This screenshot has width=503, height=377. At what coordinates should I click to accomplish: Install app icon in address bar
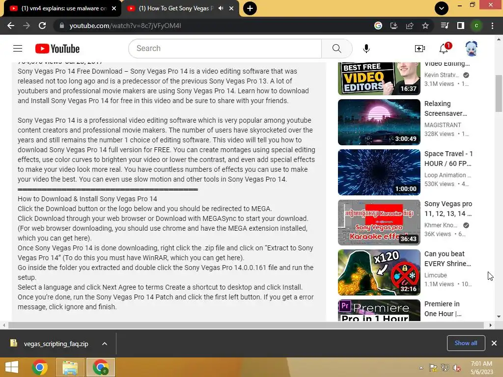[x=393, y=26]
